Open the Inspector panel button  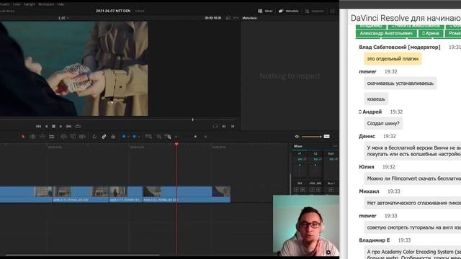click(x=314, y=11)
